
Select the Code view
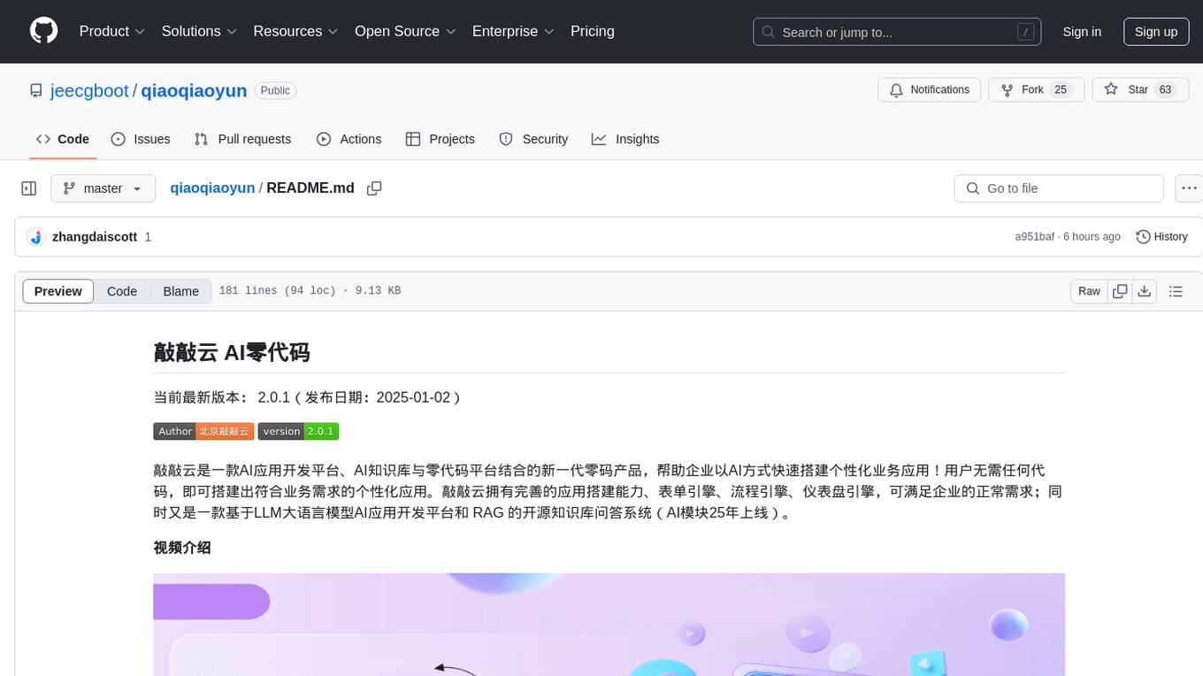(122, 291)
